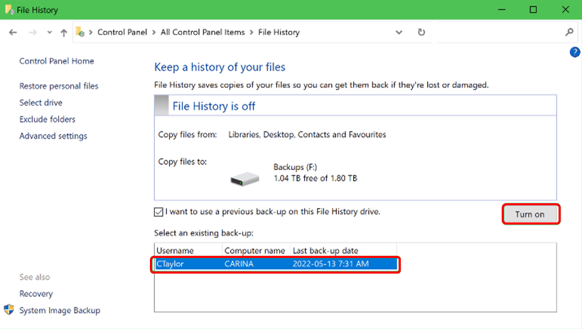Expand the chevron after Control Panel breadcrumb
Screen dimensions: 582x329
[x=153, y=32]
